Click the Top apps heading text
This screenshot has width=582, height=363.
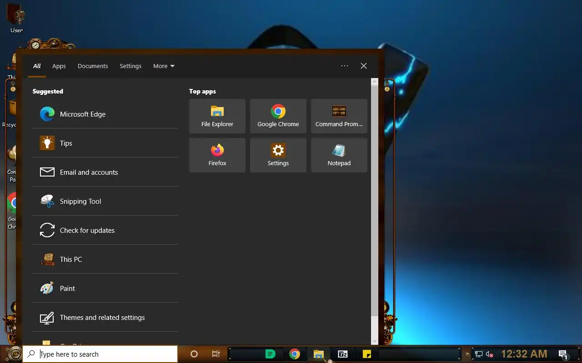(x=202, y=91)
